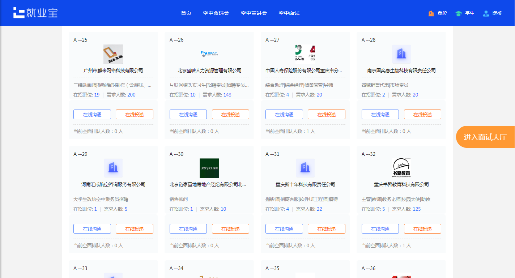Image resolution: width=515 pixels, height=278 pixels.
Task: Open 空中面试 from the top navigation
Action: pyautogui.click(x=289, y=13)
